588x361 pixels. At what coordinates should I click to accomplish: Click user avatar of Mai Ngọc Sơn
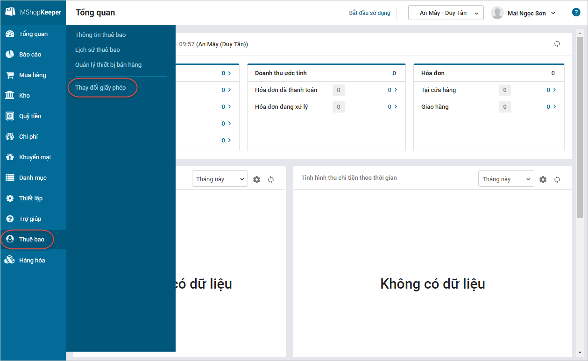coord(497,13)
